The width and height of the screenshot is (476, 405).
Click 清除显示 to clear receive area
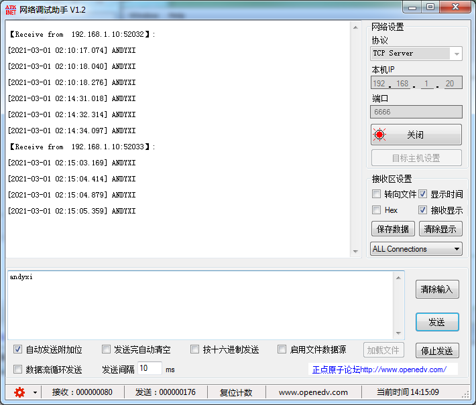[x=440, y=229]
